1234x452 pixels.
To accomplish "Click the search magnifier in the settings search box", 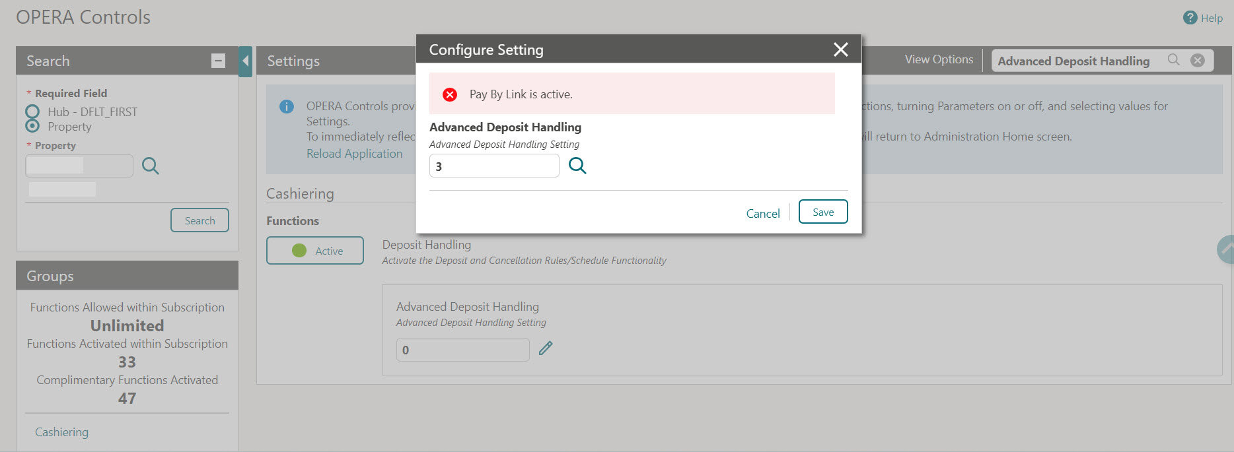I will 1174,60.
